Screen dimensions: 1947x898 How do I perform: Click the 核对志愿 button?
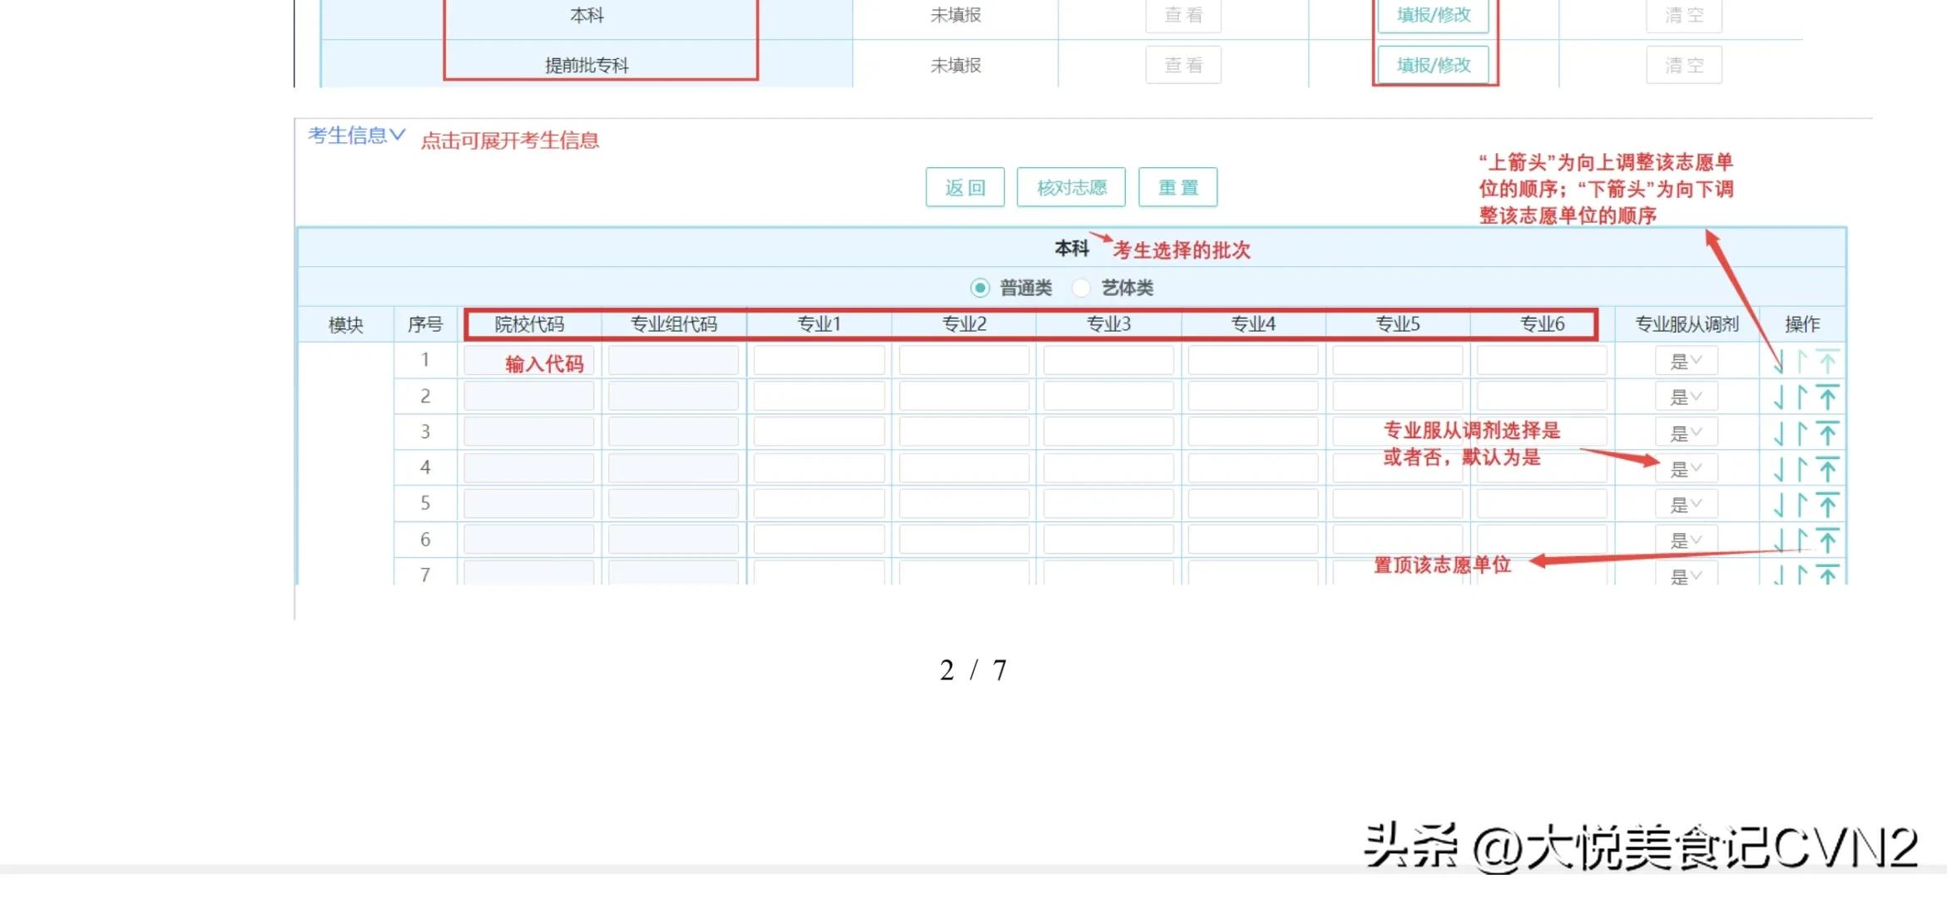coord(1072,187)
